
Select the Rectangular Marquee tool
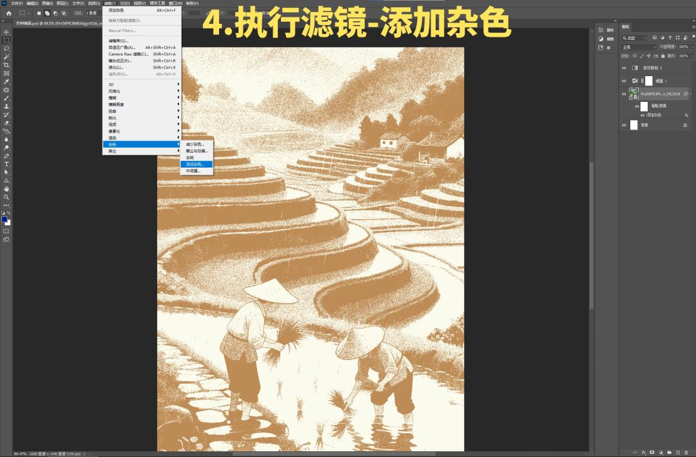(x=6, y=41)
